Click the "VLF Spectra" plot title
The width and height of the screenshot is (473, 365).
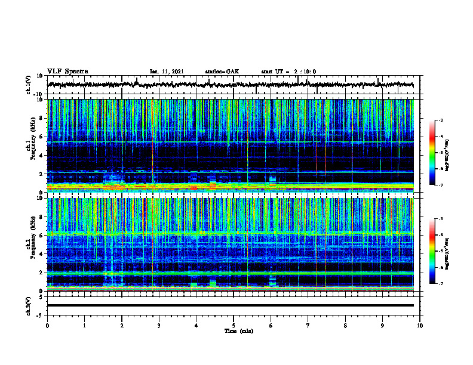pos(67,72)
